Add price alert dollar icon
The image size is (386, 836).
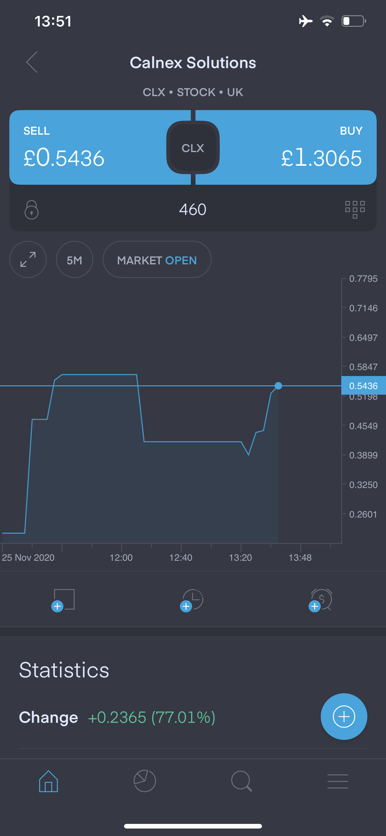click(x=321, y=600)
